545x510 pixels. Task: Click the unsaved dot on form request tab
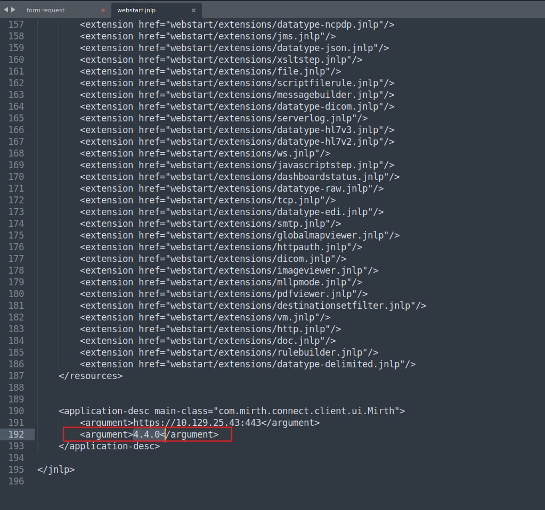click(x=103, y=10)
